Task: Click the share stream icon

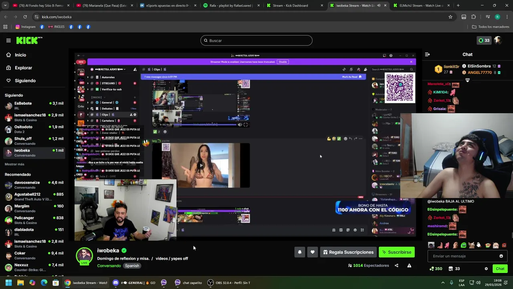Action: coord(396,265)
